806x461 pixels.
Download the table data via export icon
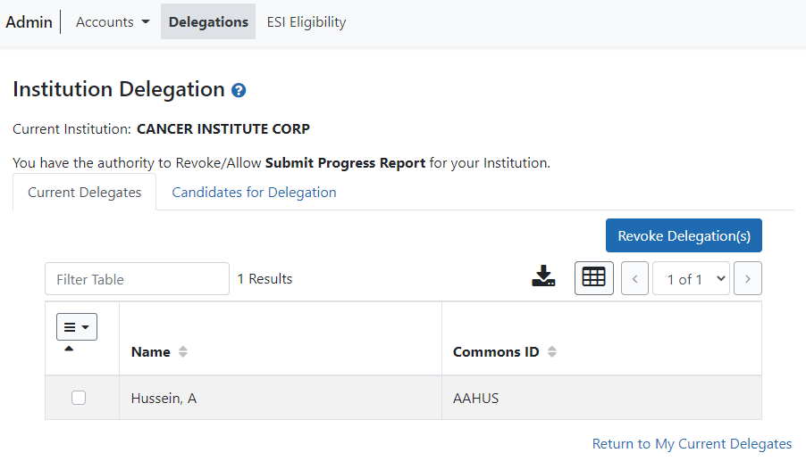pyautogui.click(x=543, y=276)
